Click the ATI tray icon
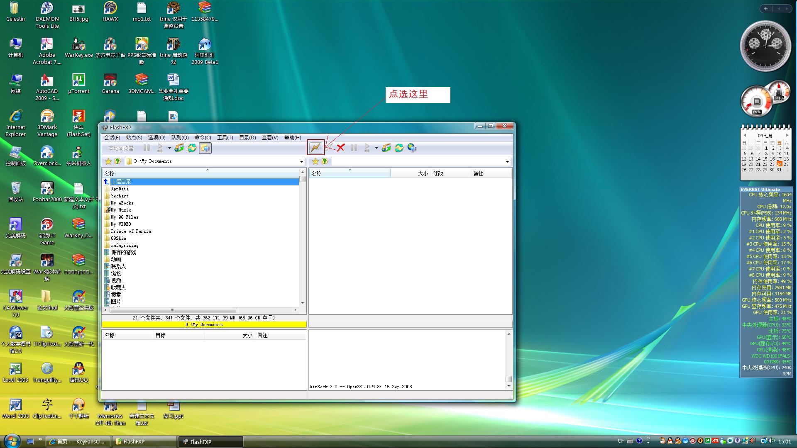Screen dimensions: 797x448 tap(715, 441)
